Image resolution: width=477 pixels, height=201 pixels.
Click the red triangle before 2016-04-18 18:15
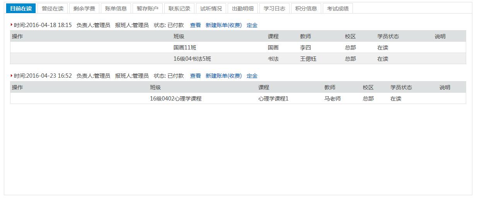click(12, 25)
